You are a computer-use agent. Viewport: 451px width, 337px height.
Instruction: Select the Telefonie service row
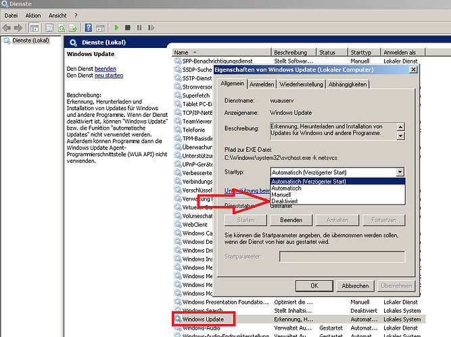point(193,130)
